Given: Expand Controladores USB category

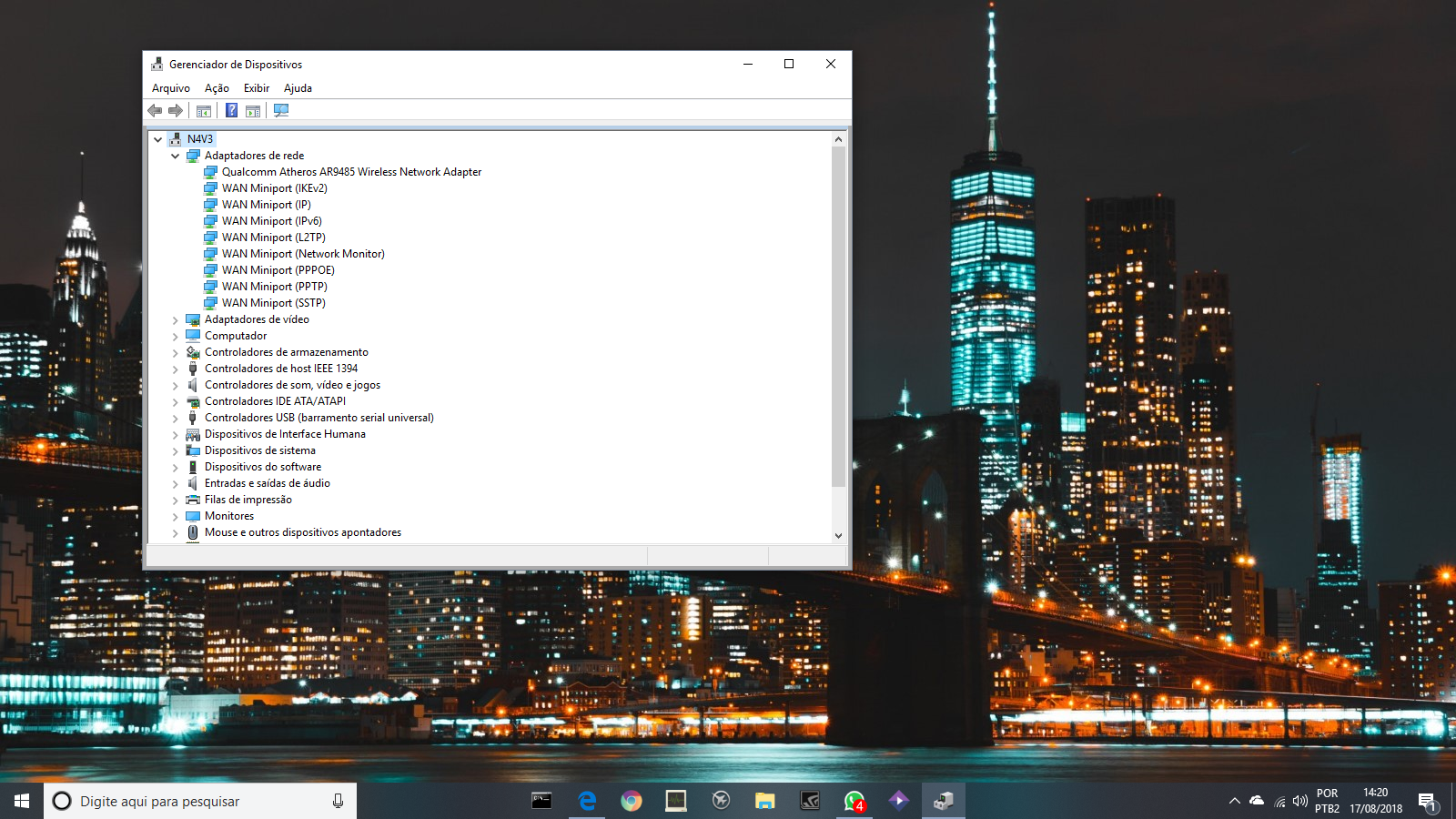Looking at the screenshot, I should (x=176, y=419).
